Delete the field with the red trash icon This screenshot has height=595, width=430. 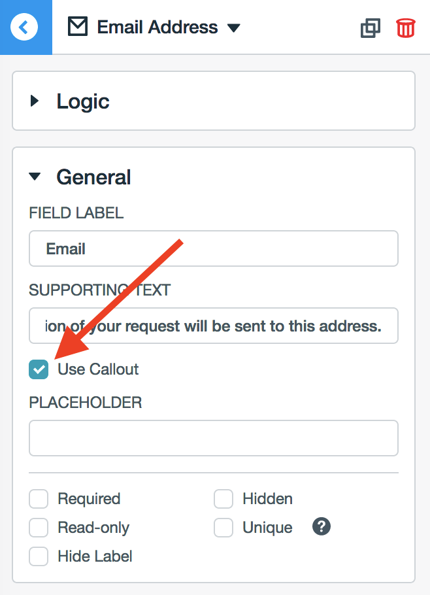[405, 28]
